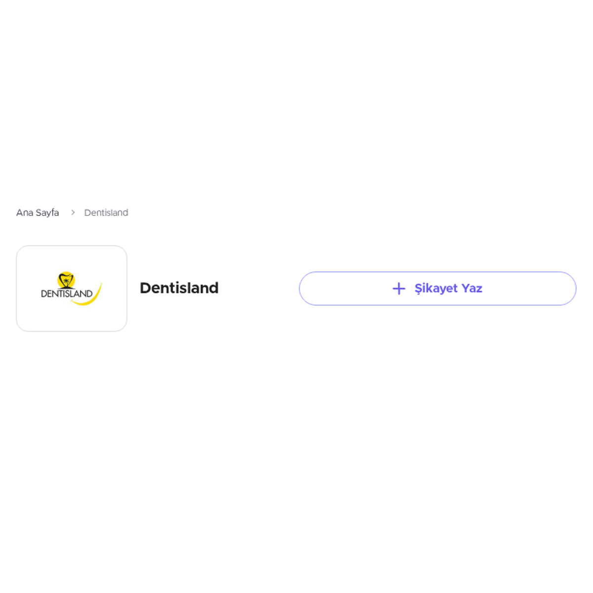Select the purple plus sign
The width and height of the screenshot is (593, 593).
399,289
